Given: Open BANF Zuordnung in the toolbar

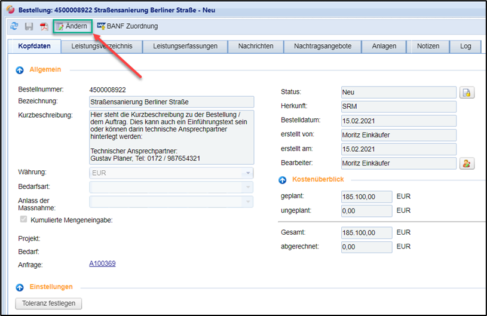Looking at the screenshot, I should 127,26.
